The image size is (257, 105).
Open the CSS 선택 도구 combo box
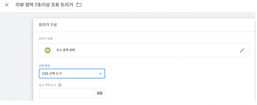[72, 74]
